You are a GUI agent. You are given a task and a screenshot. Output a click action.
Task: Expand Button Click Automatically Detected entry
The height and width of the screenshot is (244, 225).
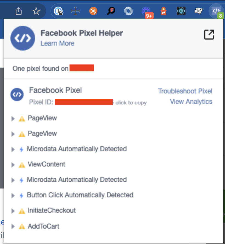click(13, 196)
